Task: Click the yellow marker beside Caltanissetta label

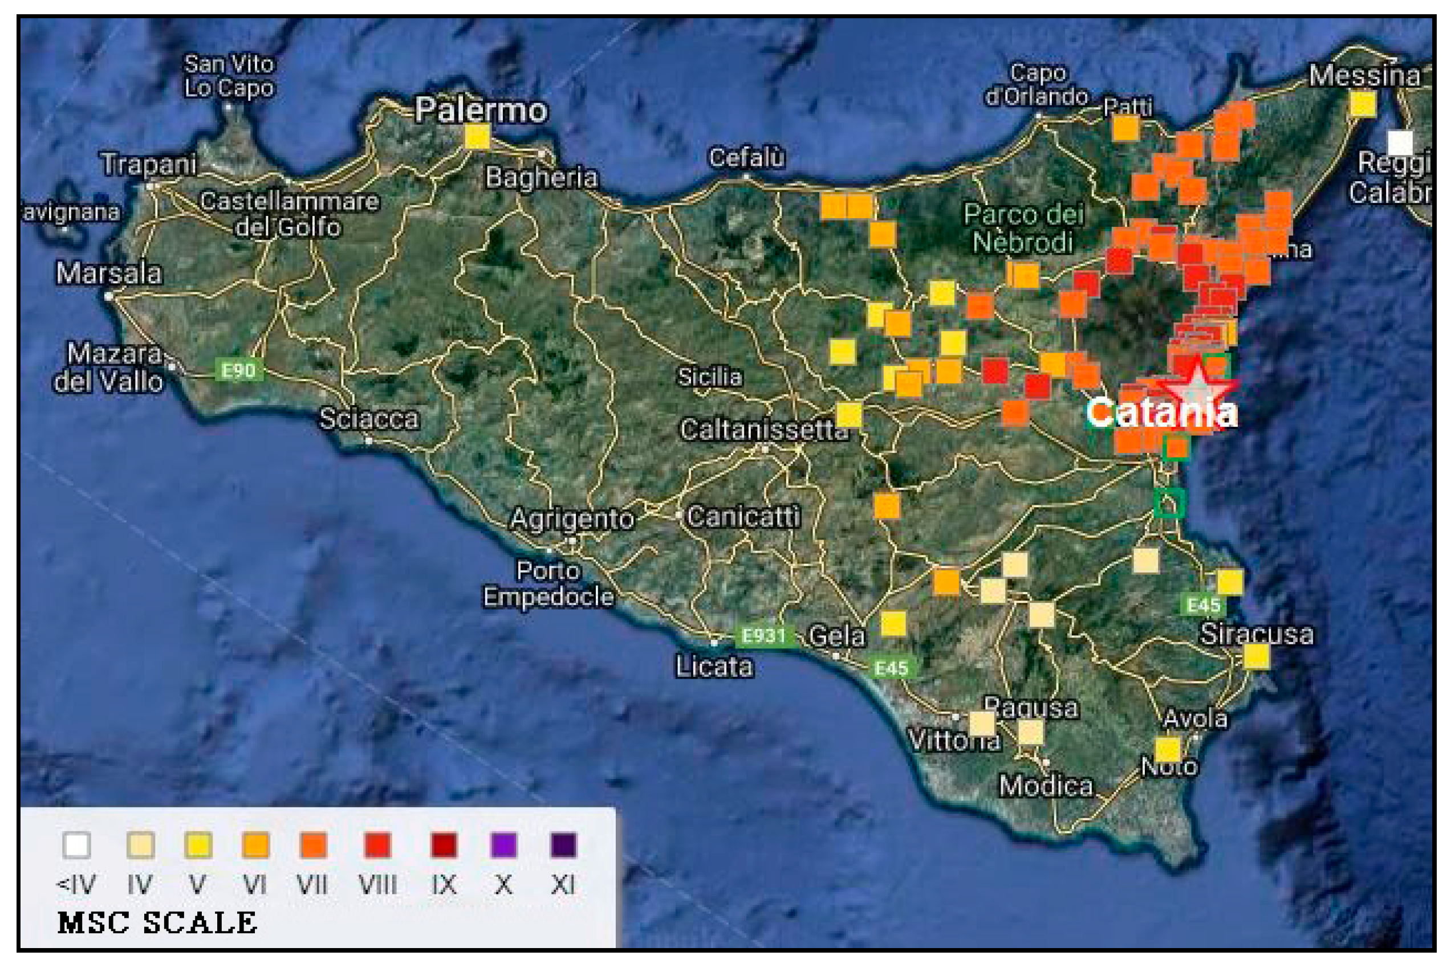Action: pyautogui.click(x=849, y=415)
